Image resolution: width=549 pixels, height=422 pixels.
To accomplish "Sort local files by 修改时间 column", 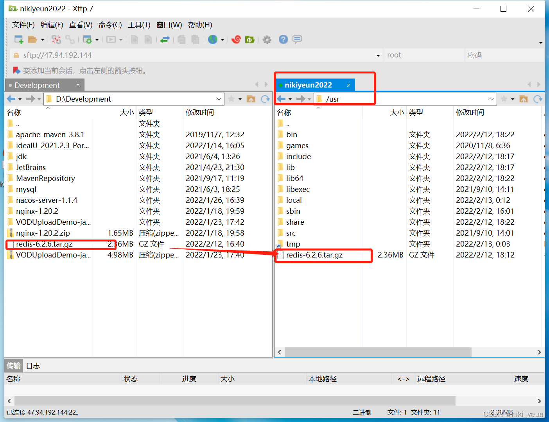I will pos(199,113).
